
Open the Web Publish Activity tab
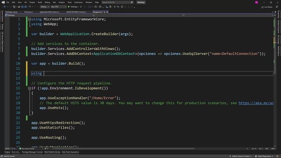52,152
